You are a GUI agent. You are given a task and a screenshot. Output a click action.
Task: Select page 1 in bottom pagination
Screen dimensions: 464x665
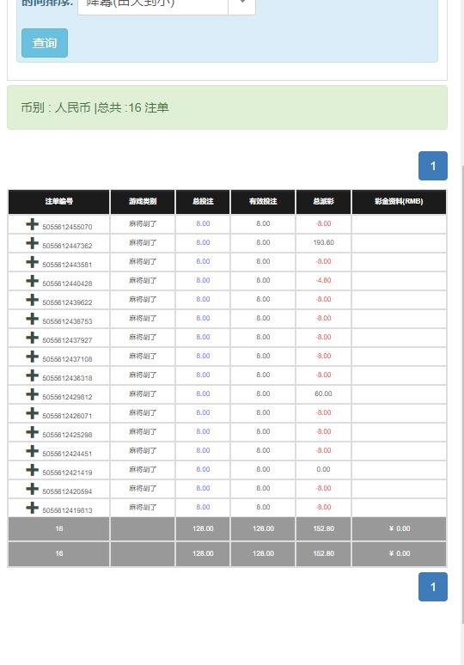pyautogui.click(x=433, y=587)
